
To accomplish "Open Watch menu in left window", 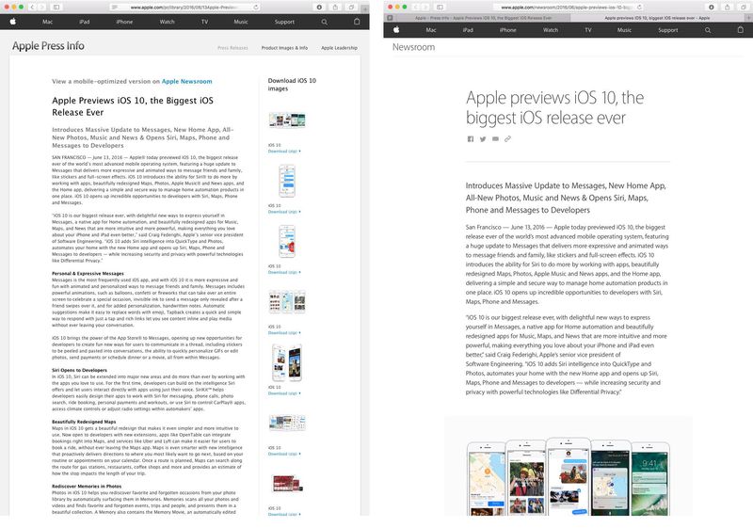I will [x=168, y=22].
